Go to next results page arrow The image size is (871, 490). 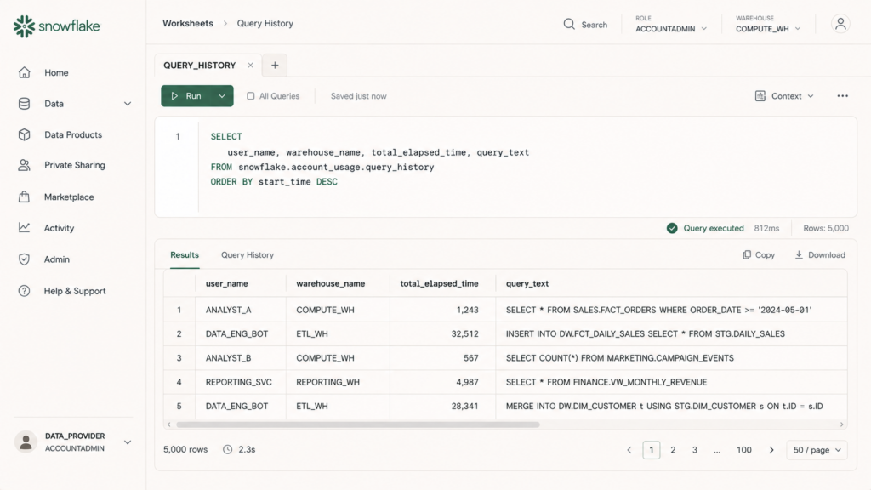[x=771, y=450]
